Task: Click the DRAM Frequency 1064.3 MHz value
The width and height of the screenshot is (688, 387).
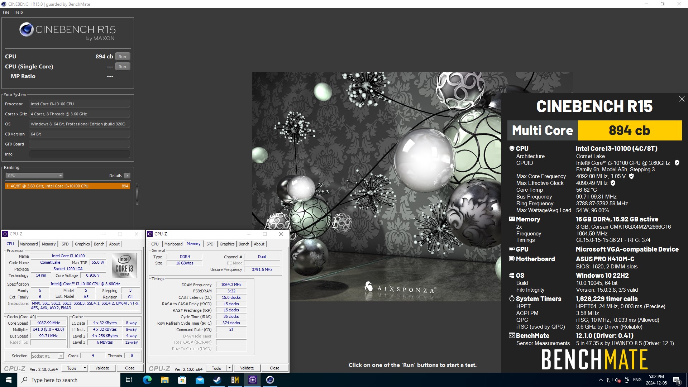Action: 231,285
